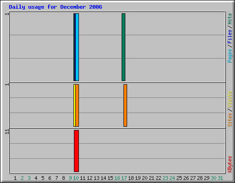
Task: Click day label 31 on the axis
Action: tap(220, 178)
